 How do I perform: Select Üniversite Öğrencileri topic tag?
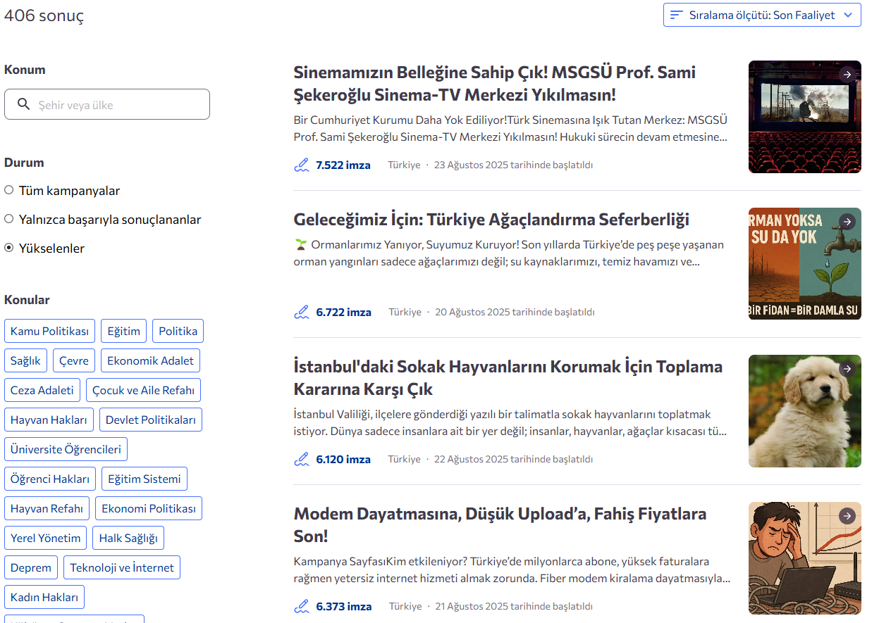point(66,449)
